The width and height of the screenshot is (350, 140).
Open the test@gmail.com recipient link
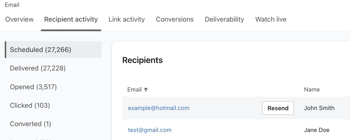coord(150,130)
